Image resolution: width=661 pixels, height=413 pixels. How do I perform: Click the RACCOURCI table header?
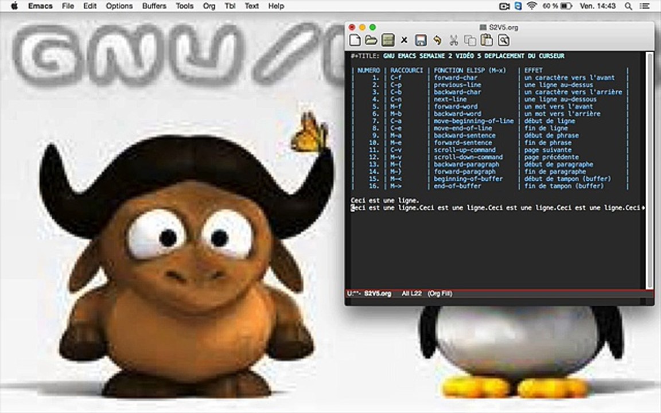[406, 71]
